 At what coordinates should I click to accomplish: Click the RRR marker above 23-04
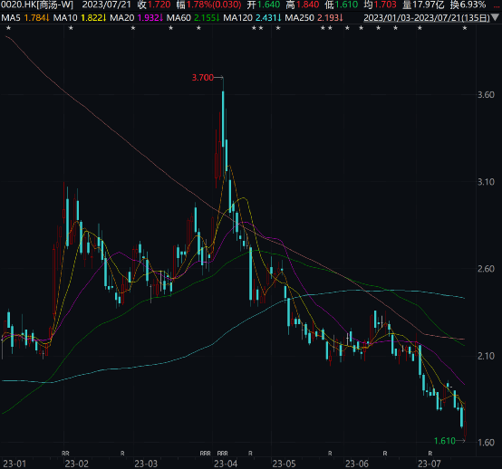[x=223, y=454]
